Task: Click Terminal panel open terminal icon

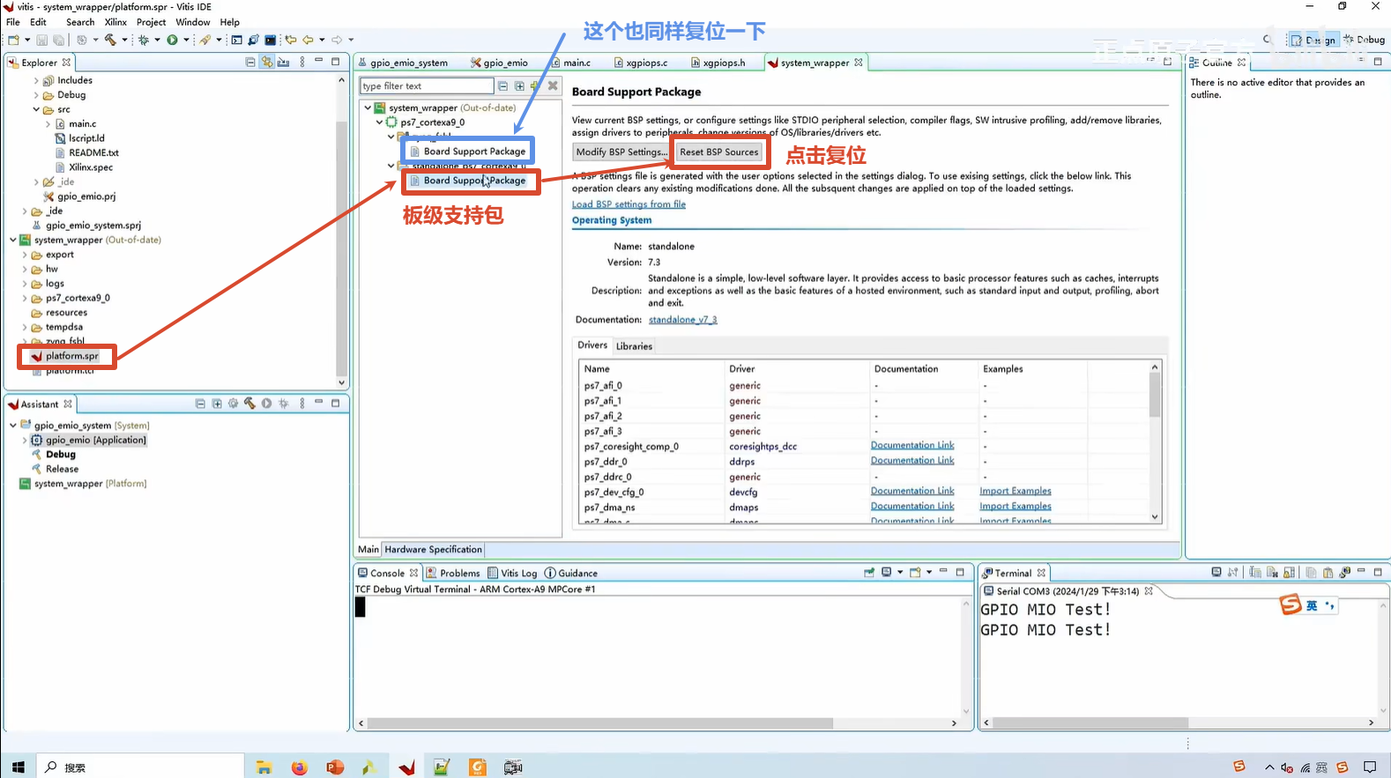Action: [x=1216, y=573]
